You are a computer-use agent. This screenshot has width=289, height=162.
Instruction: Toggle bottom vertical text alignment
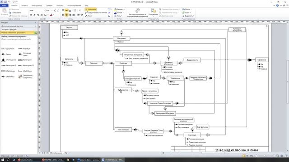pos(70,11)
